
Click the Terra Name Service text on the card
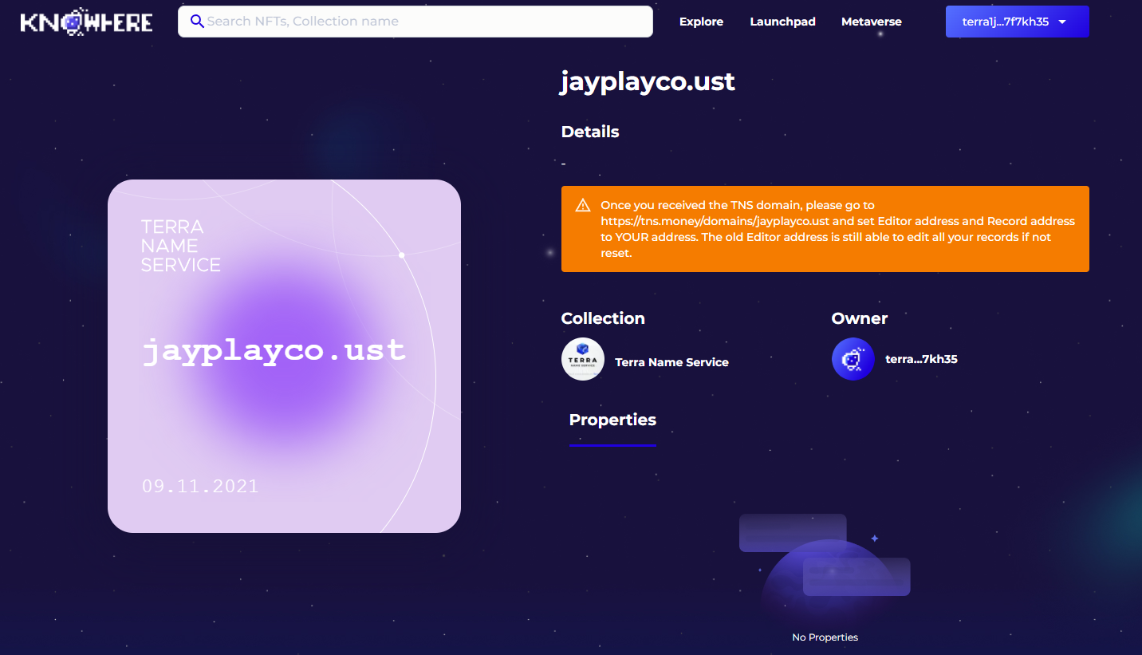tap(181, 246)
